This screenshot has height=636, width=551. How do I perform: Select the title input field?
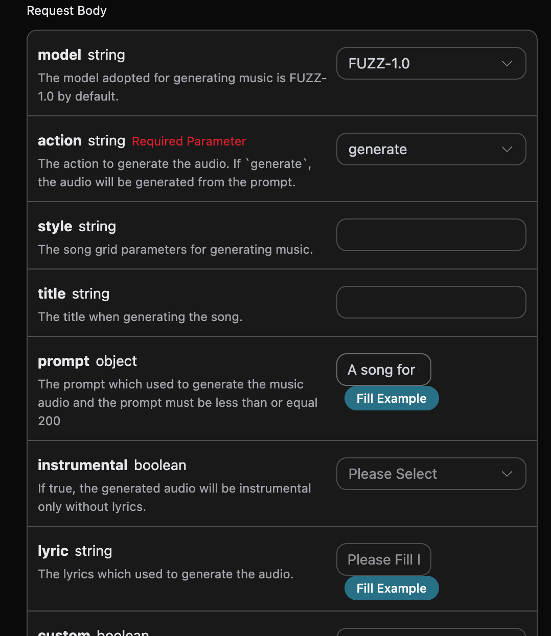[431, 302]
